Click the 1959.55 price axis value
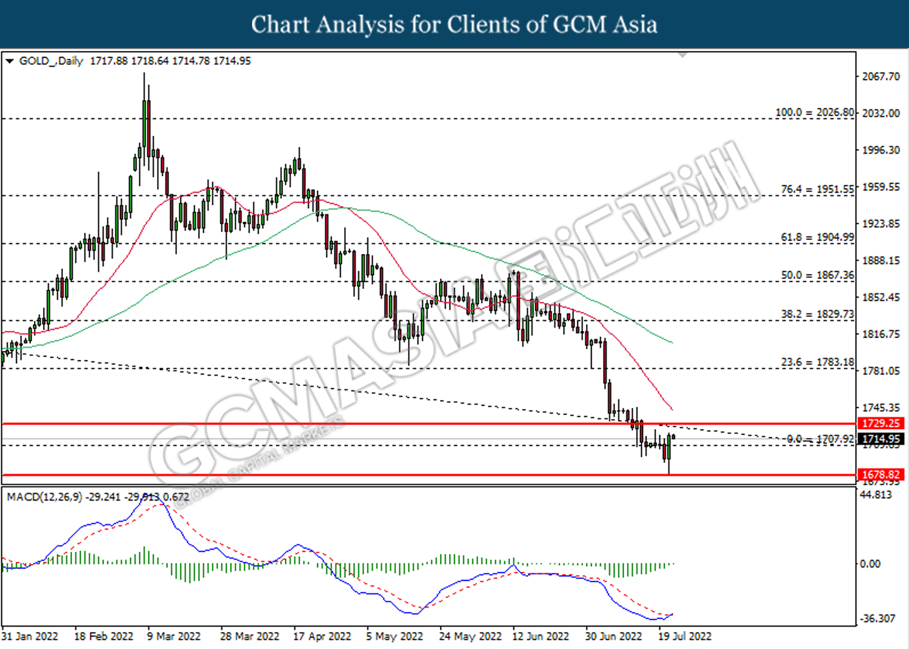This screenshot has width=909, height=649. tap(881, 187)
